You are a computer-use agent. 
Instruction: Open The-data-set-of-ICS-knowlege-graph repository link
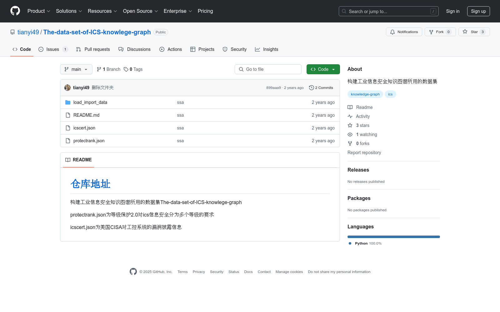point(97,32)
